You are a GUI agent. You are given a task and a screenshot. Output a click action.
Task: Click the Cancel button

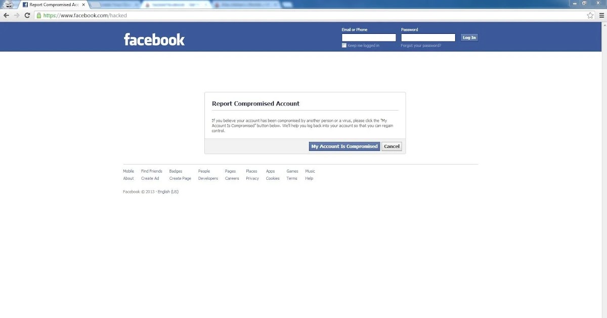tap(392, 146)
